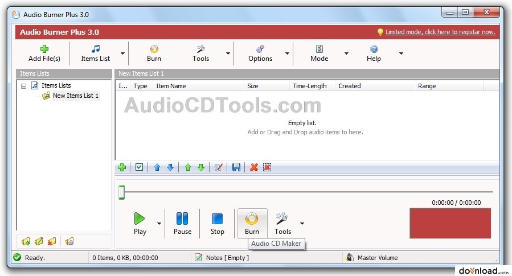
Task: Click the "Empty list." message text
Action: [x=302, y=123]
